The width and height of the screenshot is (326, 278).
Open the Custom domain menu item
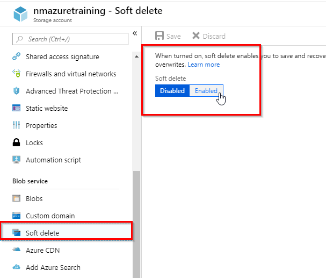click(50, 216)
